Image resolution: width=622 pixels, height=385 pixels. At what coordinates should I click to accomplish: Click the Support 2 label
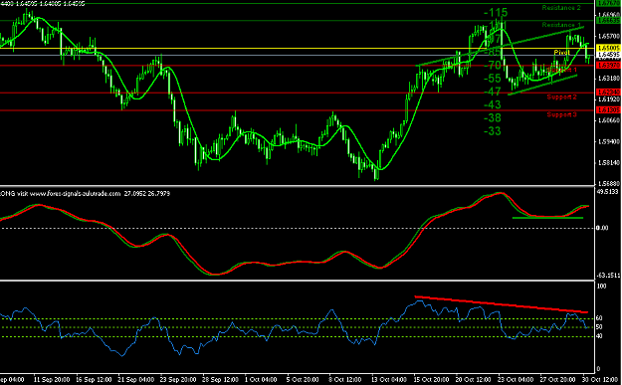tap(561, 96)
